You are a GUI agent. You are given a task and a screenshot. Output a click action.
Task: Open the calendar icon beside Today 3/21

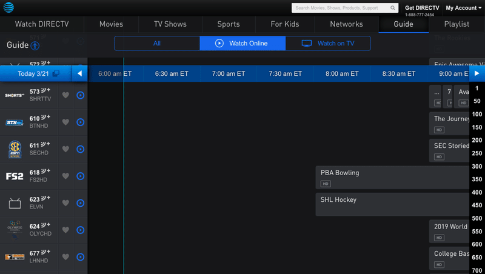pos(56,73)
